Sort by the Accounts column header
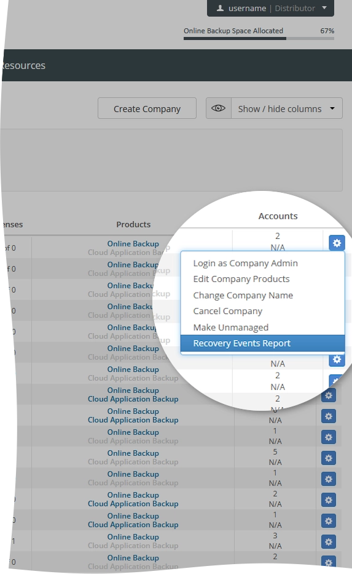This screenshot has width=352, height=574. click(278, 216)
